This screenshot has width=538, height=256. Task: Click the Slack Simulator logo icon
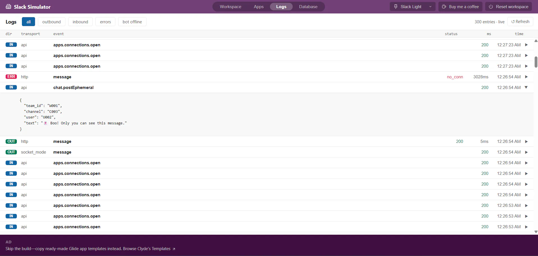click(8, 7)
